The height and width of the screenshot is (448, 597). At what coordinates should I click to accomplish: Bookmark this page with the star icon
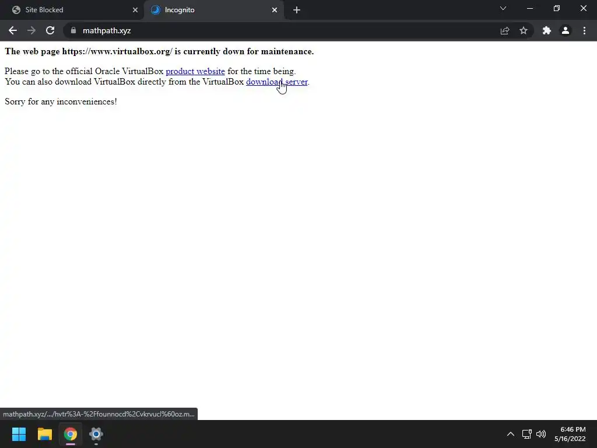pyautogui.click(x=524, y=30)
